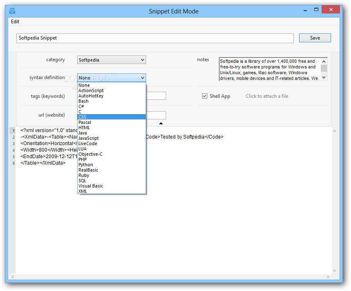
Task: Click code line 6 '</Table></XmlData>'
Action: tap(43, 163)
